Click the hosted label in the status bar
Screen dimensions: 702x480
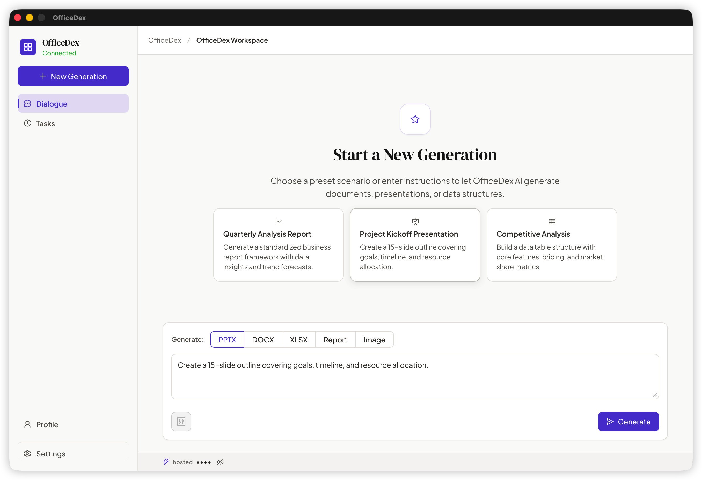tap(183, 462)
